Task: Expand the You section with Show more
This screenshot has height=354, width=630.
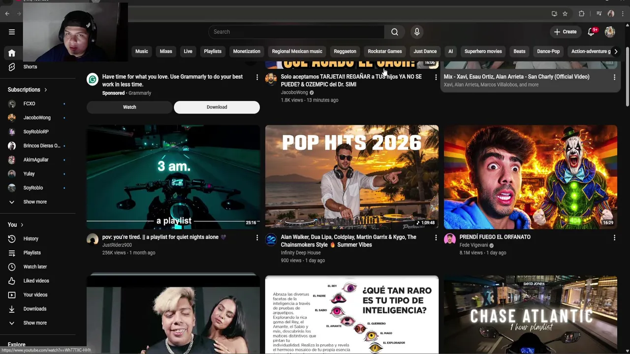Action: click(35, 323)
